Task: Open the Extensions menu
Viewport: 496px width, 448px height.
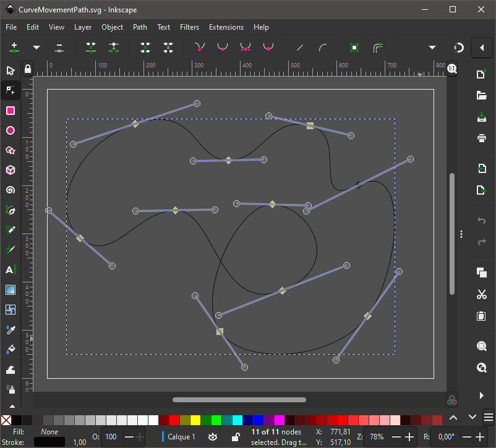Action: pos(226,27)
